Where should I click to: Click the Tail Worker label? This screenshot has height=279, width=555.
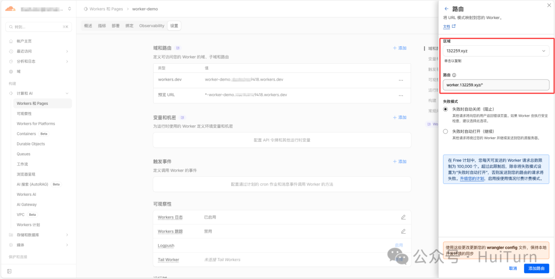(169, 259)
